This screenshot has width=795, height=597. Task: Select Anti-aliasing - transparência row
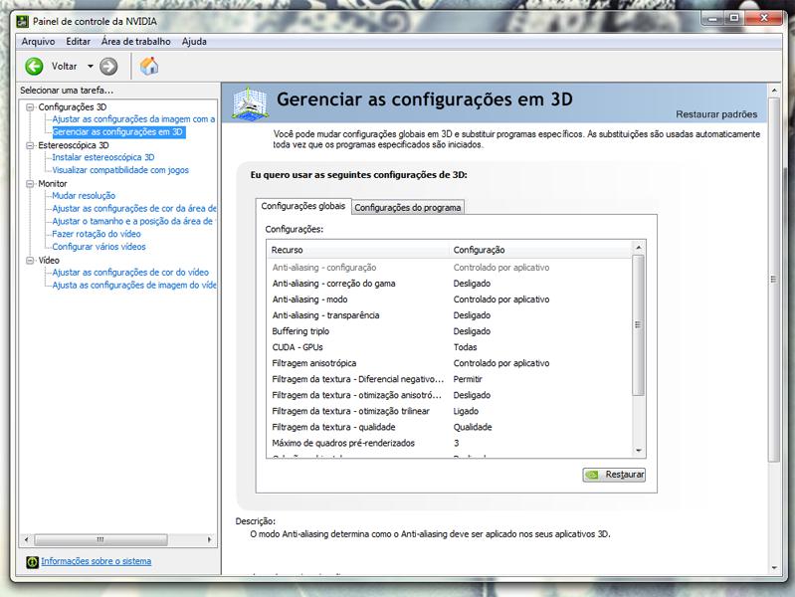tap(449, 315)
